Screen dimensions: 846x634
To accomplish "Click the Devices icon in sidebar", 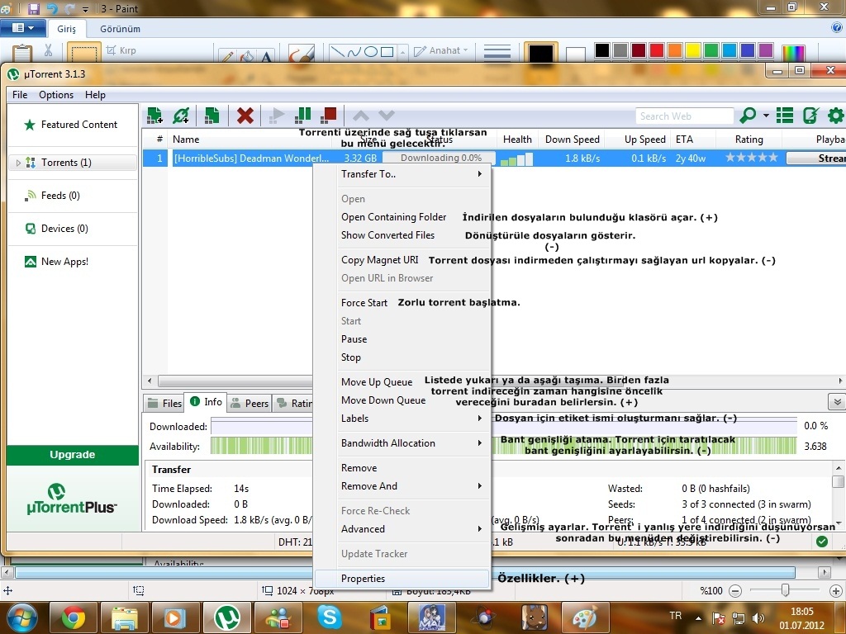I will pyautogui.click(x=31, y=229).
